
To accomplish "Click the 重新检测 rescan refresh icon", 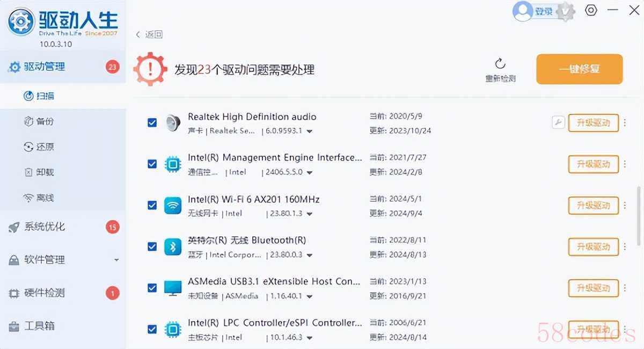I will pyautogui.click(x=500, y=64).
